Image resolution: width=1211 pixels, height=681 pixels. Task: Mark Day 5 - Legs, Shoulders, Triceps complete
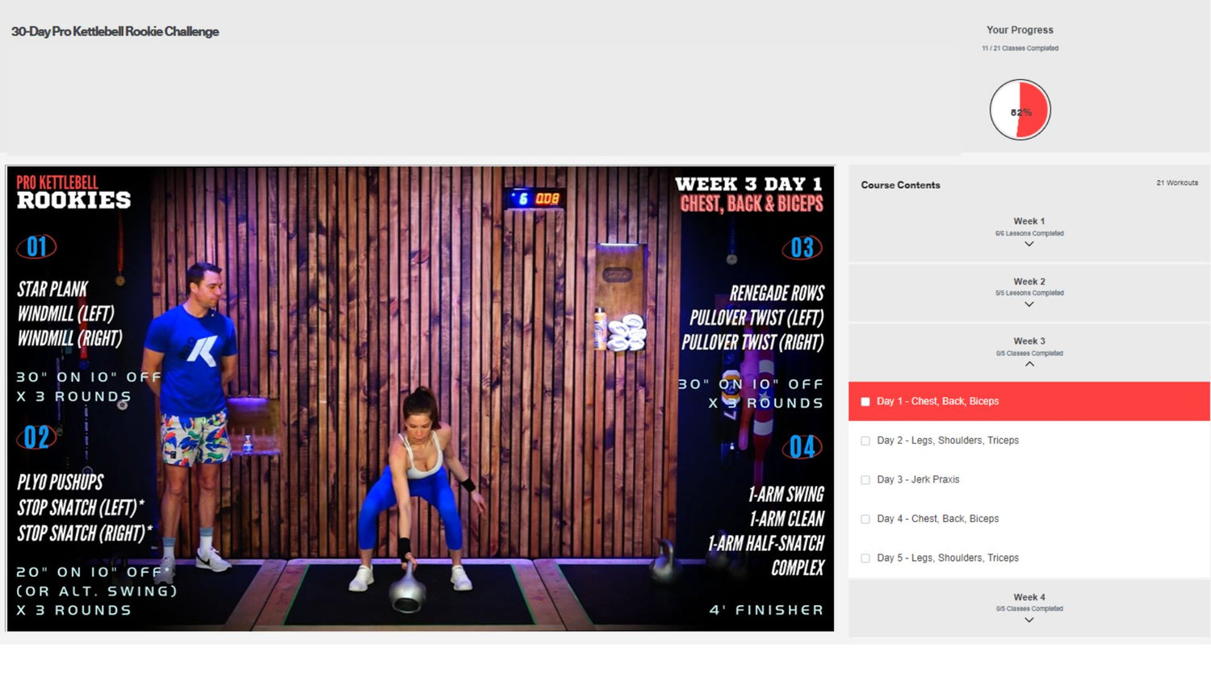(865, 558)
